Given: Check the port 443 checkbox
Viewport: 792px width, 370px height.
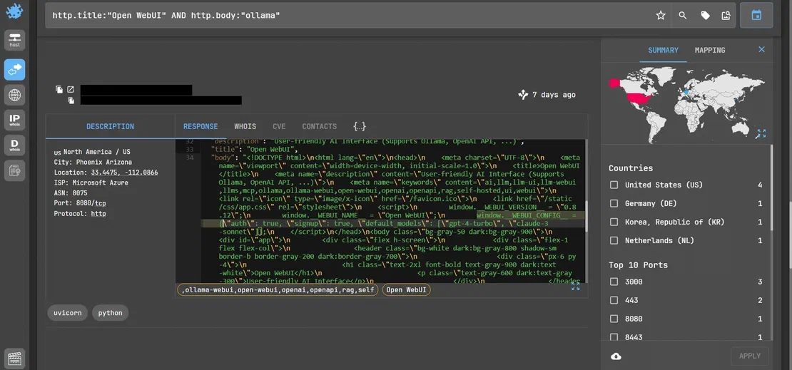Looking at the screenshot, I should click(x=614, y=300).
